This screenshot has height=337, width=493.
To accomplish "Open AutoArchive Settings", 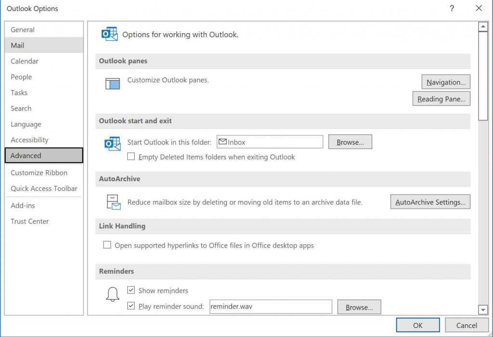I will [x=430, y=201].
